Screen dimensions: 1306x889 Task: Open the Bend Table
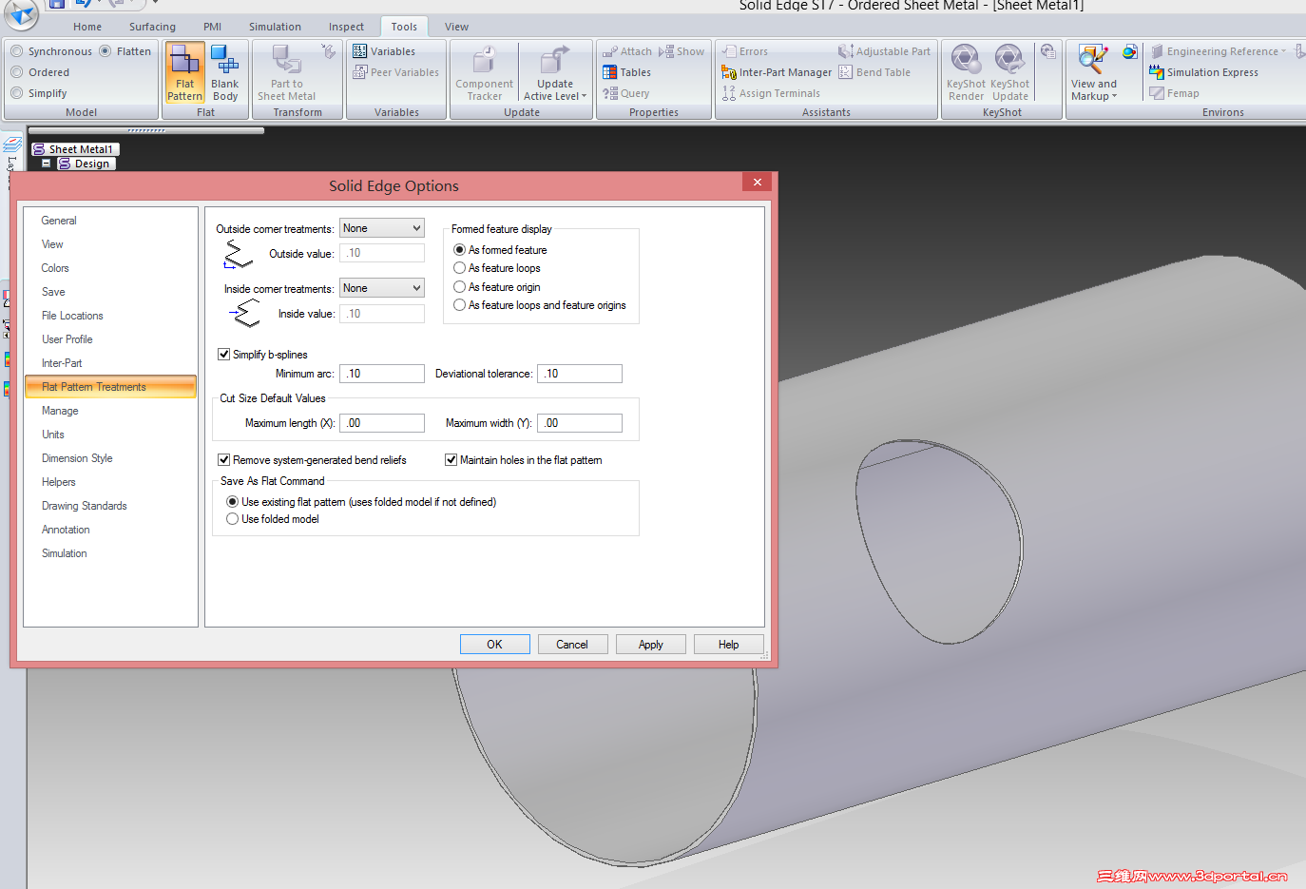coord(874,72)
